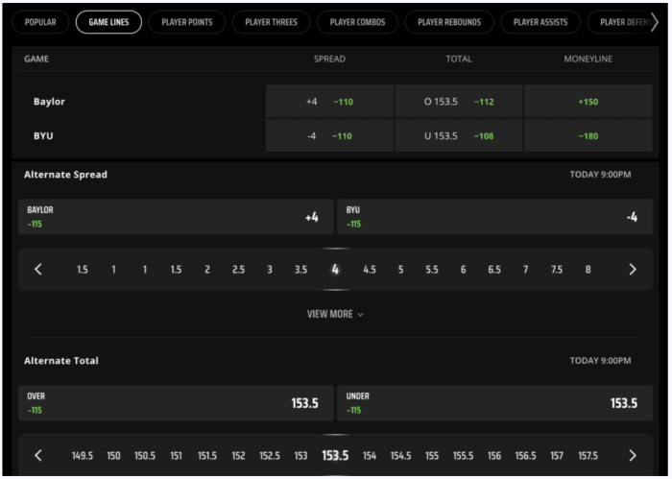Pick Baylor moneyline +150
Image resolution: width=672 pixels, height=479 pixels.
tap(588, 102)
